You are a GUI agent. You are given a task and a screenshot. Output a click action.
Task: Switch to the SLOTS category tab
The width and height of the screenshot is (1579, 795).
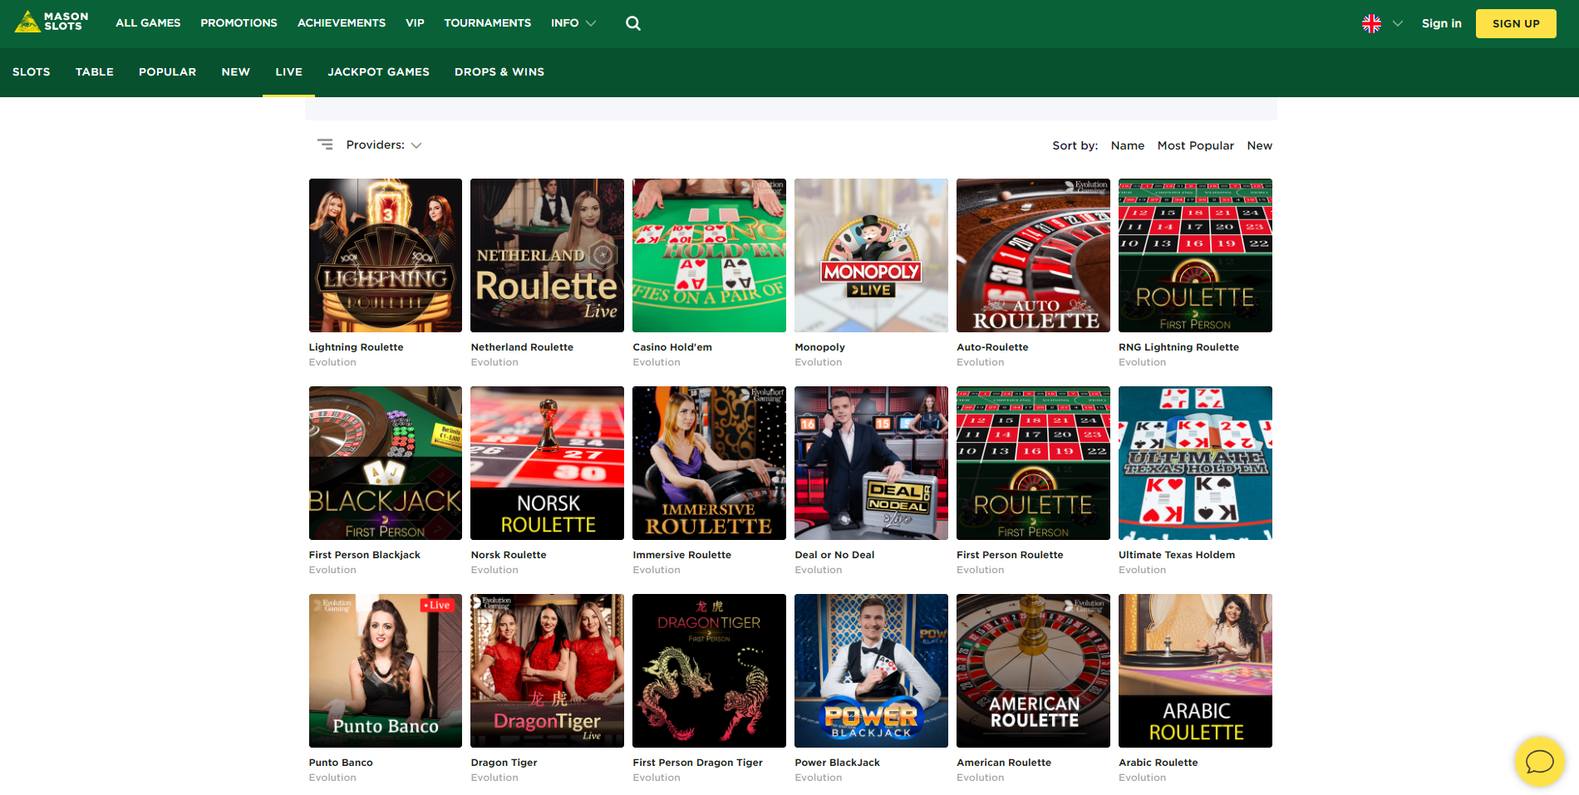[32, 72]
